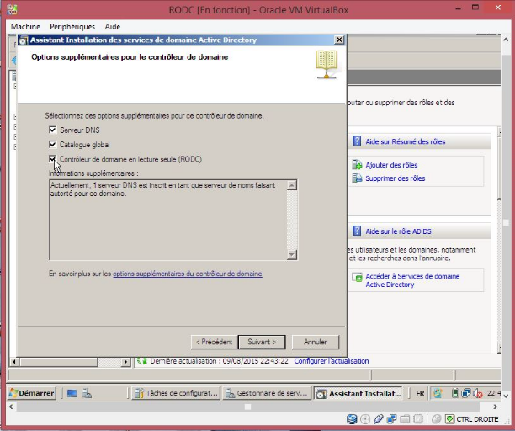The image size is (515, 431).
Task: Click the info box scroll down arrow
Action: (x=292, y=254)
